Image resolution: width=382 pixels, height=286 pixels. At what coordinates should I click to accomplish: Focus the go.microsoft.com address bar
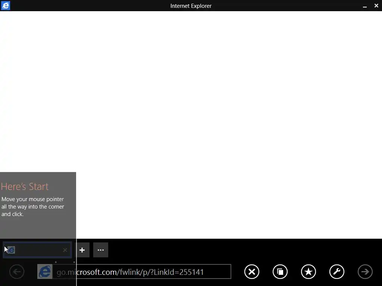tap(142, 271)
